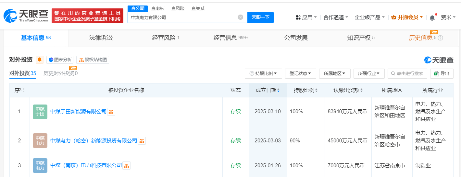Expand the 所属行业 filter dropdown
The width and height of the screenshot is (461, 177).
click(369, 73)
